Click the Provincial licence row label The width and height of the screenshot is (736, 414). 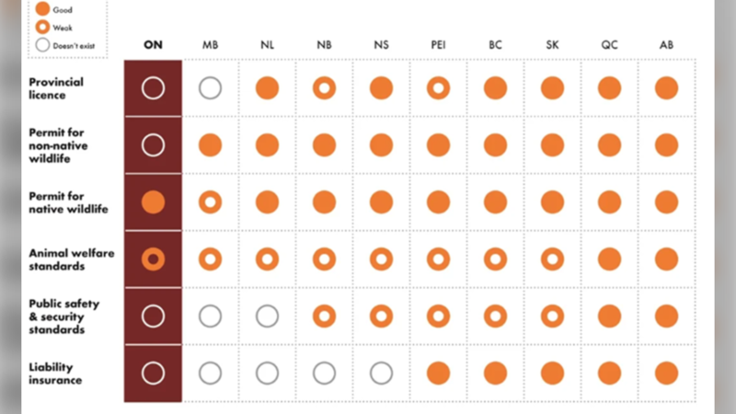(55, 88)
